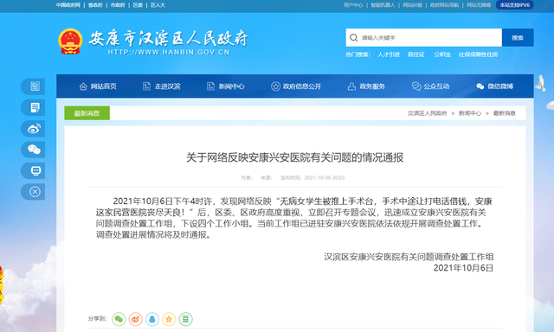
Task: Open 区人大 top link
Action: point(158,5)
